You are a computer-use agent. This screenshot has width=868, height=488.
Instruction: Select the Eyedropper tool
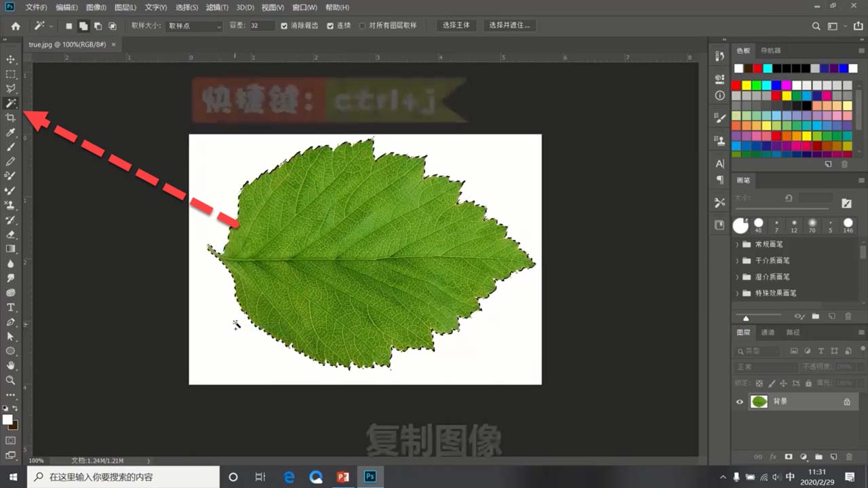pyautogui.click(x=11, y=132)
